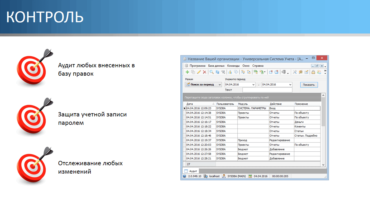Click the close current window toolbar icon
This screenshot has width=370, height=208.
(271, 72)
